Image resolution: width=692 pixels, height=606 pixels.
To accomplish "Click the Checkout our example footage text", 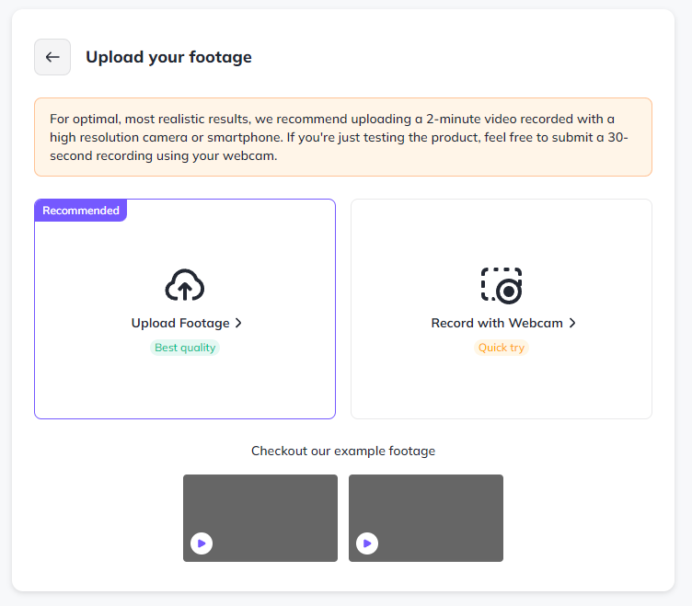I will pos(343,452).
